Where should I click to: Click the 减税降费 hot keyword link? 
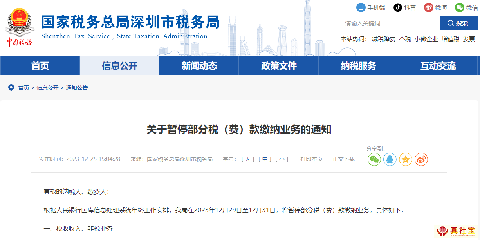pyautogui.click(x=383, y=39)
